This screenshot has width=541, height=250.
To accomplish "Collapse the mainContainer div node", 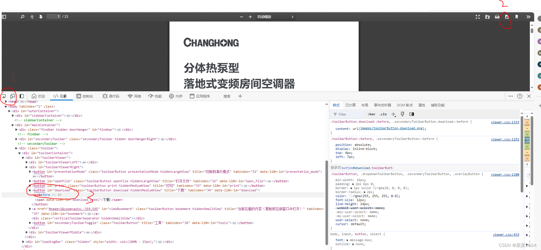I will pos(13,125).
